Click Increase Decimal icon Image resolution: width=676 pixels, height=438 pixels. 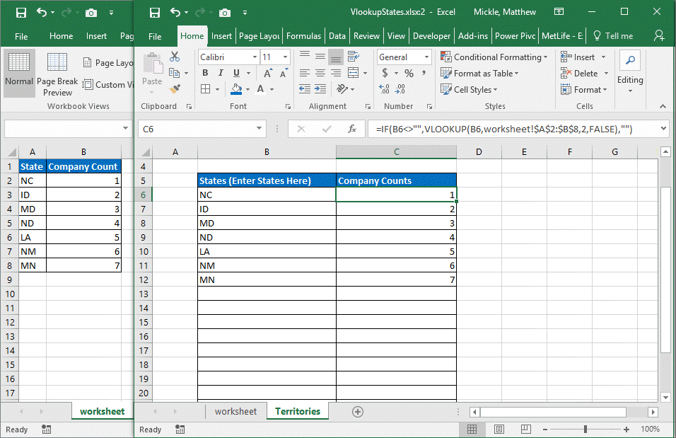coord(385,89)
